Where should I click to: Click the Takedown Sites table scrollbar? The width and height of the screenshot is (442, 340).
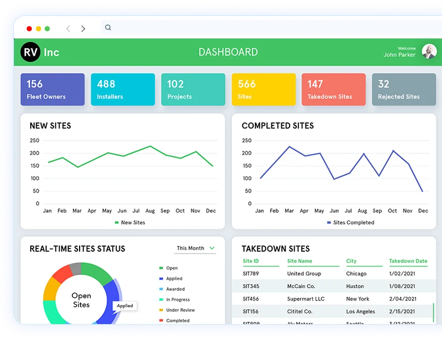tap(434, 312)
